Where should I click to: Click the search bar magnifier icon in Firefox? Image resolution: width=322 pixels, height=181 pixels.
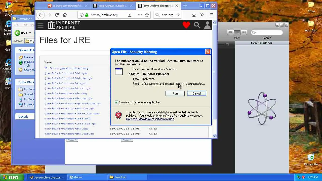click(x=157, y=15)
